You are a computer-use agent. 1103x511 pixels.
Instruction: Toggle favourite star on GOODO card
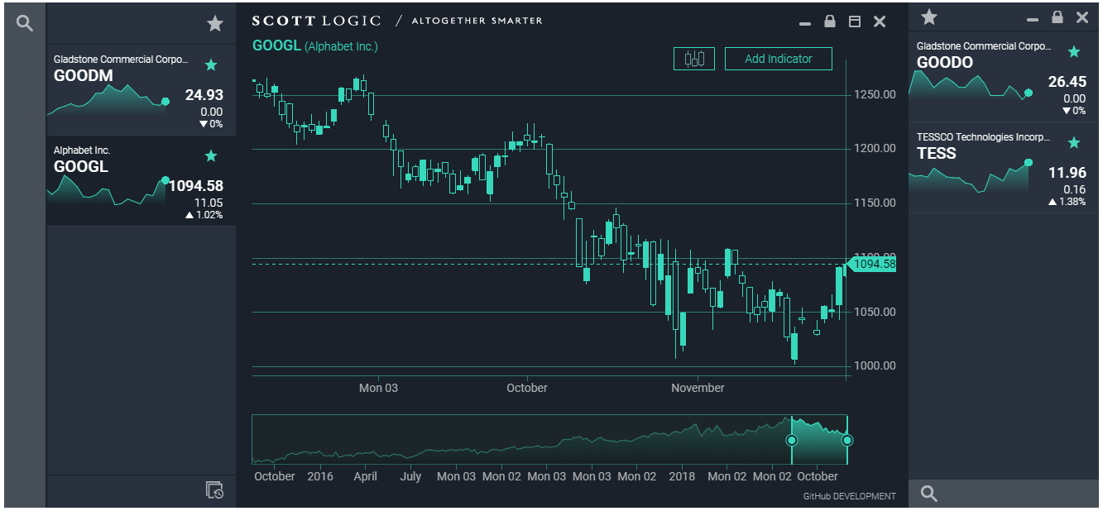coord(1074,52)
